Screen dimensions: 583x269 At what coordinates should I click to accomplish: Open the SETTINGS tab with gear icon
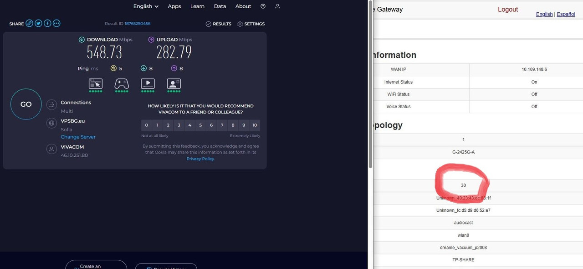[251, 24]
